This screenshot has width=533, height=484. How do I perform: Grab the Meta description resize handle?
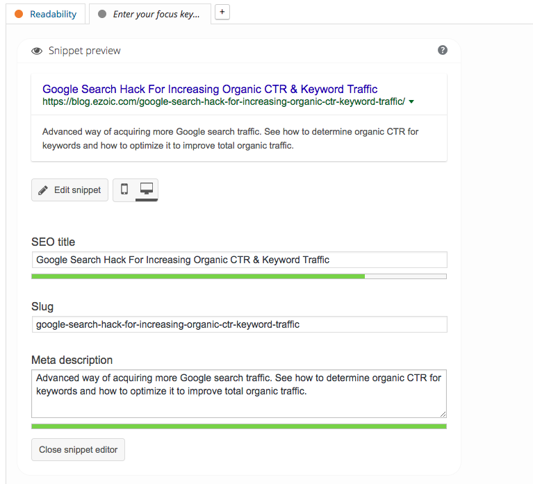pos(443,413)
